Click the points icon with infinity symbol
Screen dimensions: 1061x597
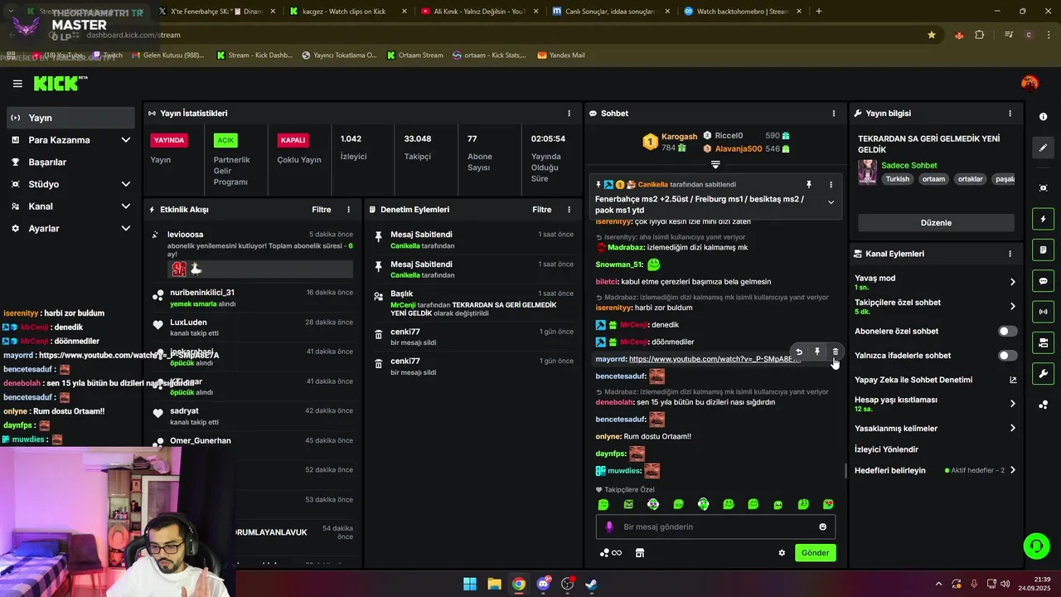[611, 553]
